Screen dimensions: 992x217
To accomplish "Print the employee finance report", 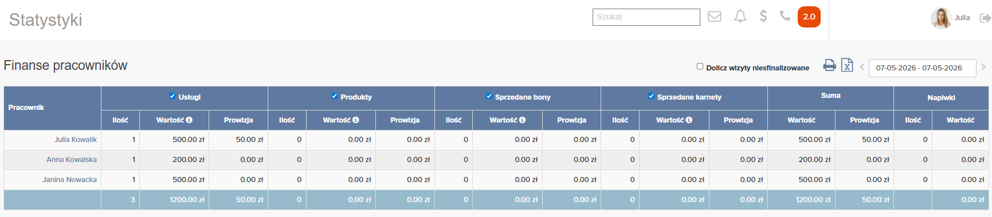I will tap(829, 65).
